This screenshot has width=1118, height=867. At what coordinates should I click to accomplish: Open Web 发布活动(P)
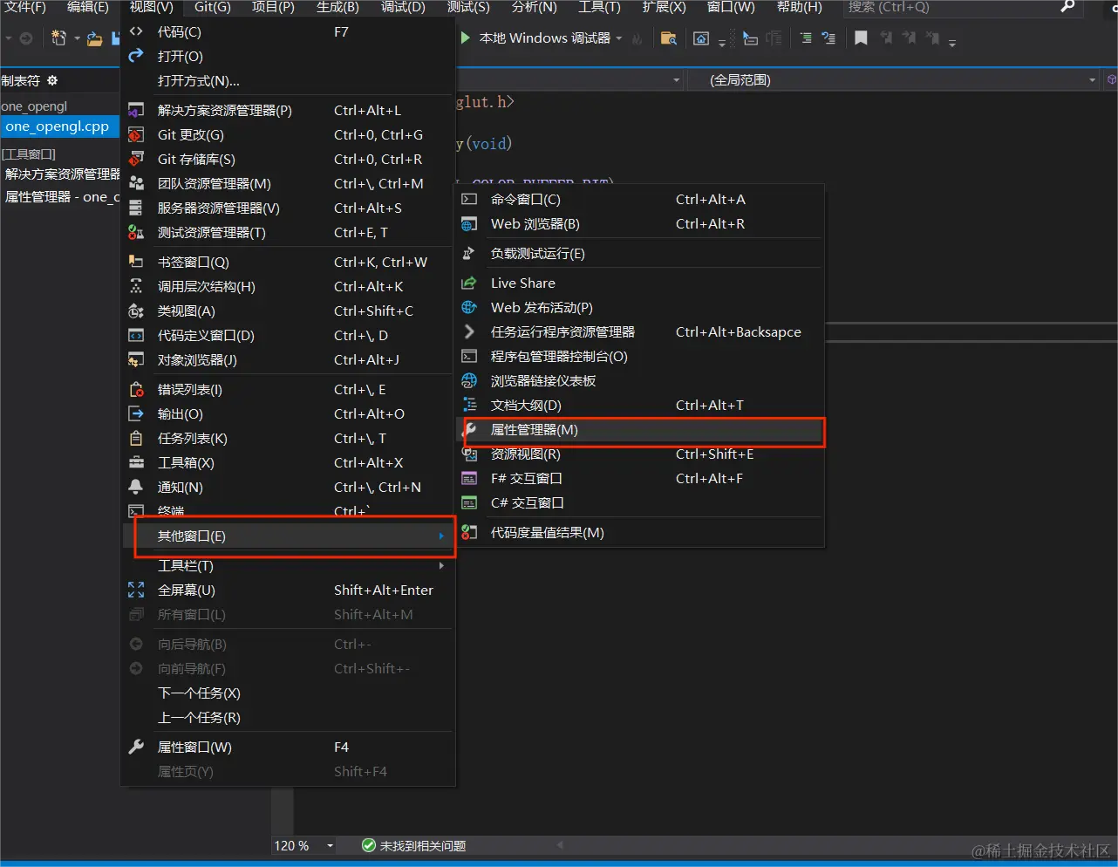tap(641, 308)
